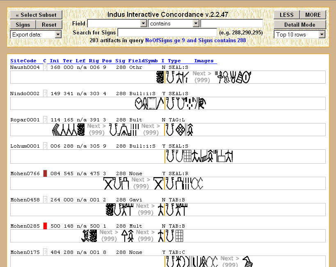Sort by Rig column header
Screen dimensions: 336x267
pyautogui.click(x=94, y=61)
